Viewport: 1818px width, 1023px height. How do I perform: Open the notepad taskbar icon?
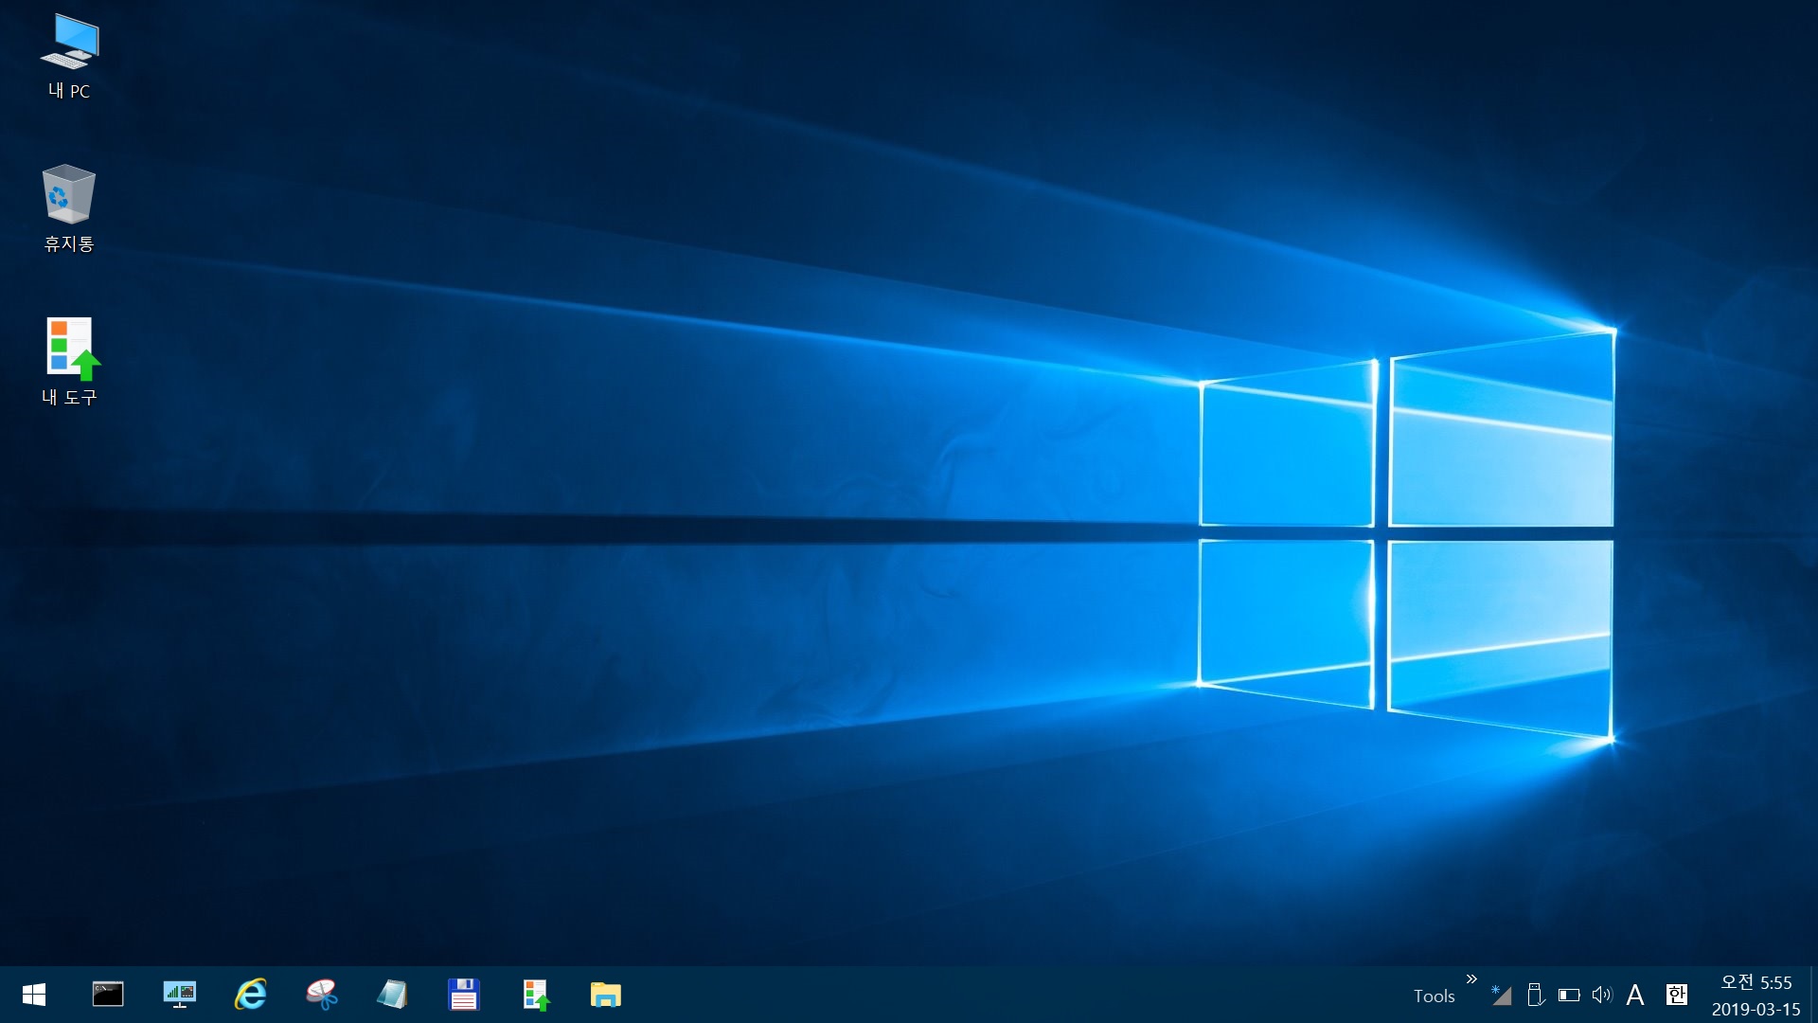click(x=392, y=995)
